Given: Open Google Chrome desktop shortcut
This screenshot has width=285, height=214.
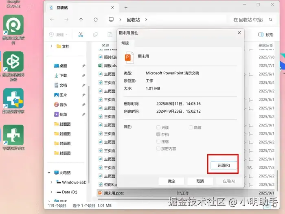Looking at the screenshot, I should [x=13, y=4].
